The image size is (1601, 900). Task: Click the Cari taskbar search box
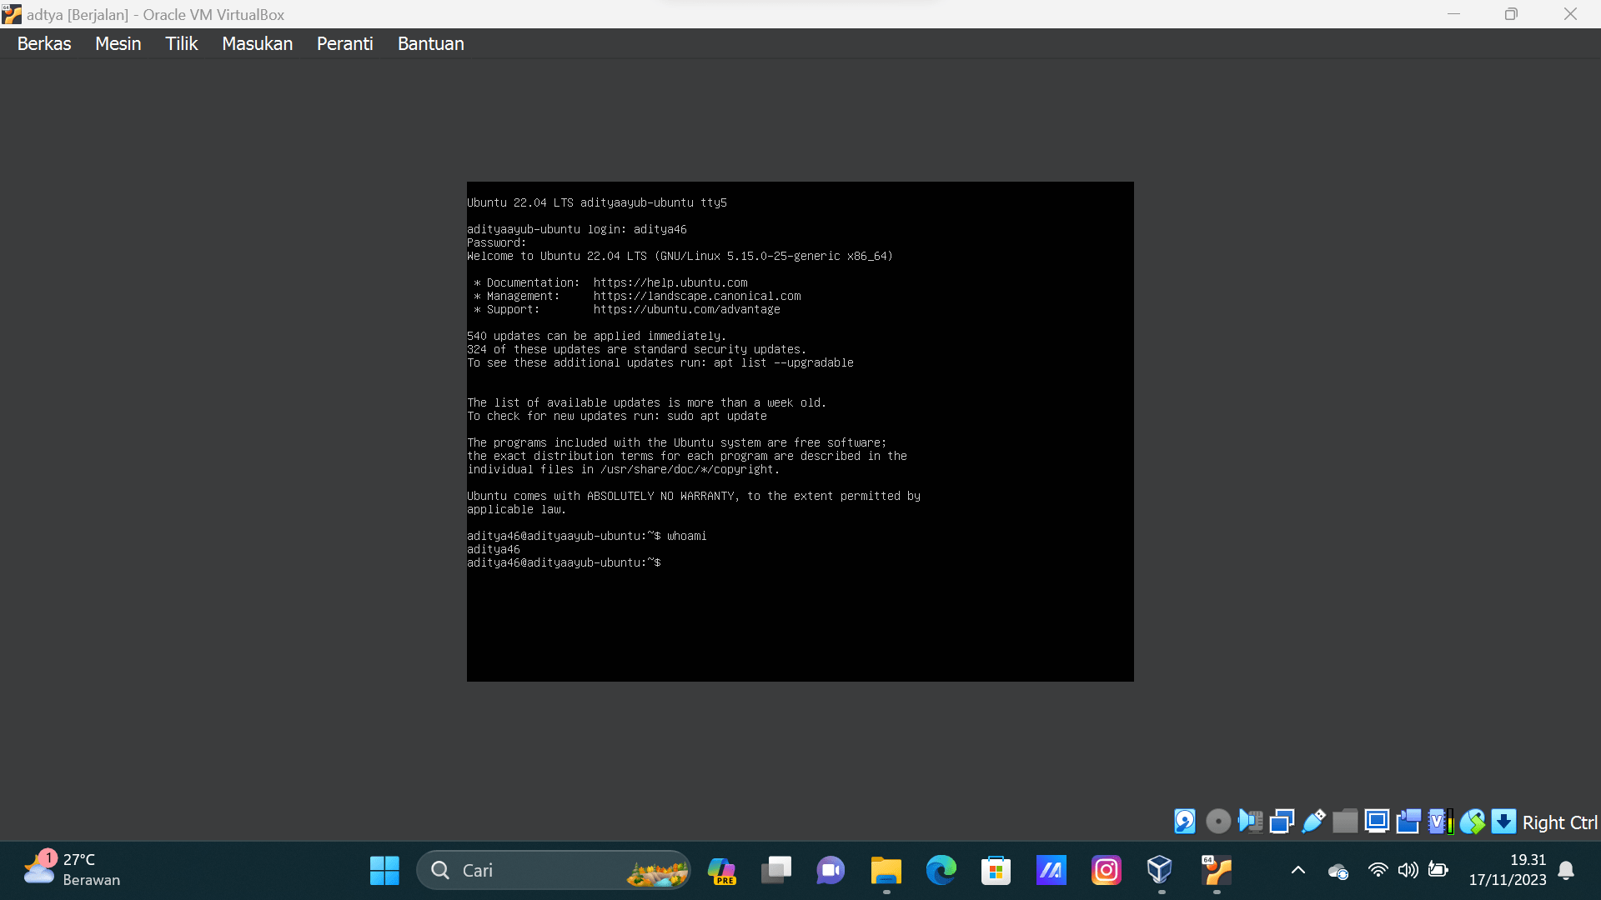(x=554, y=871)
